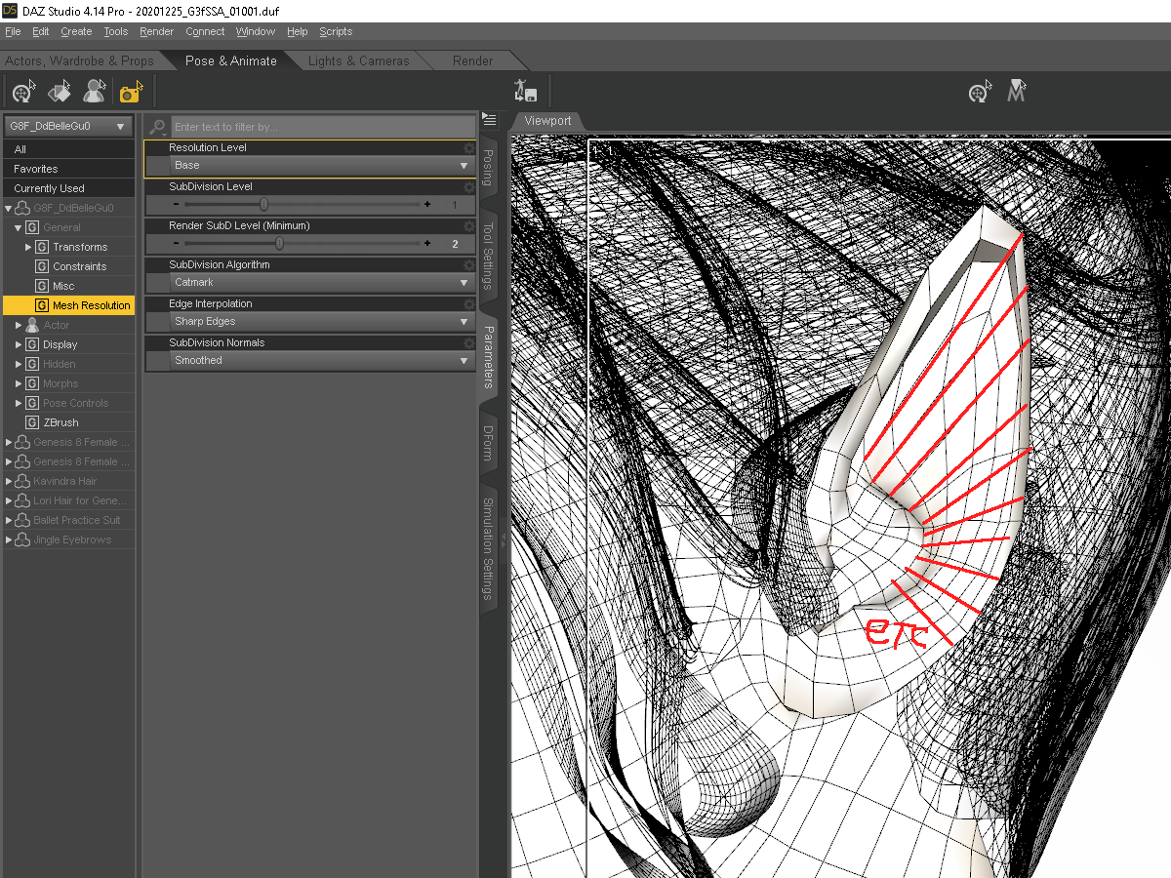Show All properties filter
The width and height of the screenshot is (1171, 878).
pos(68,149)
